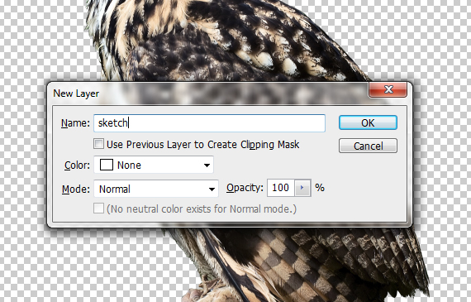Click the disabled neutral color checkbox
The width and height of the screenshot is (471, 302).
tap(98, 209)
